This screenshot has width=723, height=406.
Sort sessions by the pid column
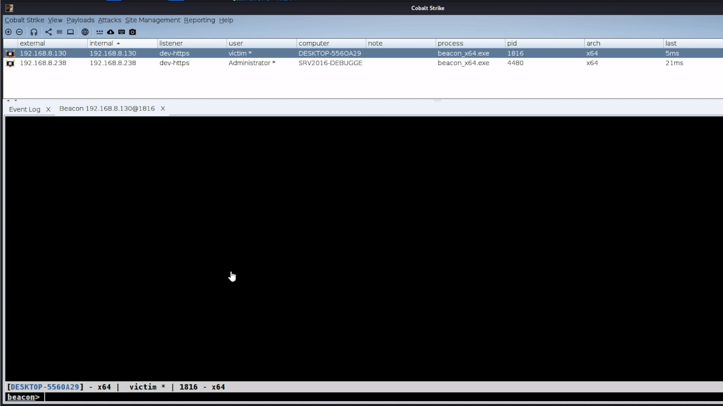[x=545, y=43]
